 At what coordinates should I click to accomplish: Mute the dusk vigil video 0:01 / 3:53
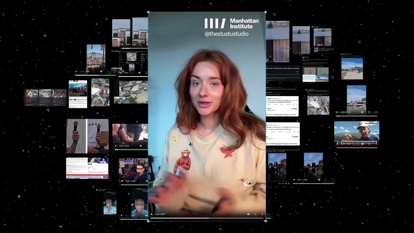tap(319, 180)
